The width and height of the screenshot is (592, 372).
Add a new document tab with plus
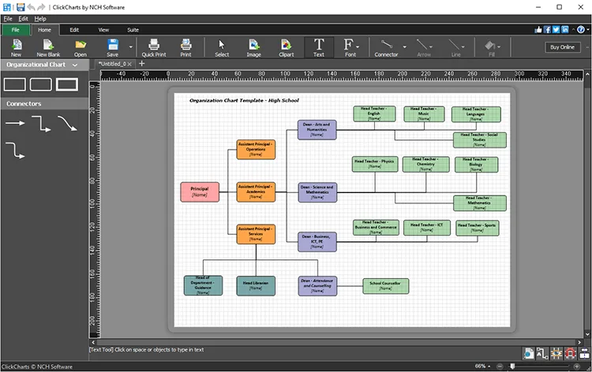point(141,64)
